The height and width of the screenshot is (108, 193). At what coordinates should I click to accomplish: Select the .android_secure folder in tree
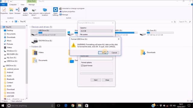pyautogui.click(x=13, y=69)
